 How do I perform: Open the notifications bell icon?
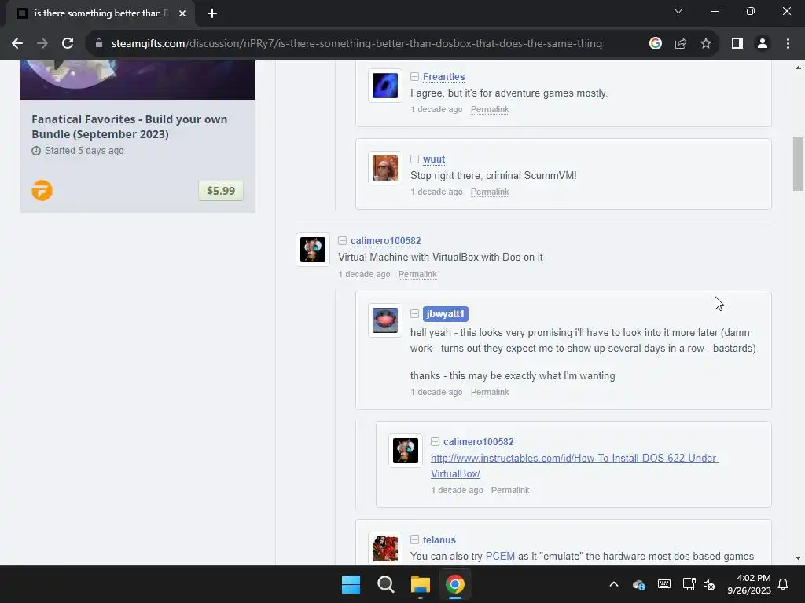click(784, 584)
